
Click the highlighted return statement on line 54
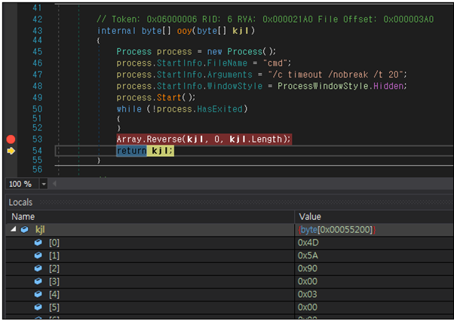point(145,151)
